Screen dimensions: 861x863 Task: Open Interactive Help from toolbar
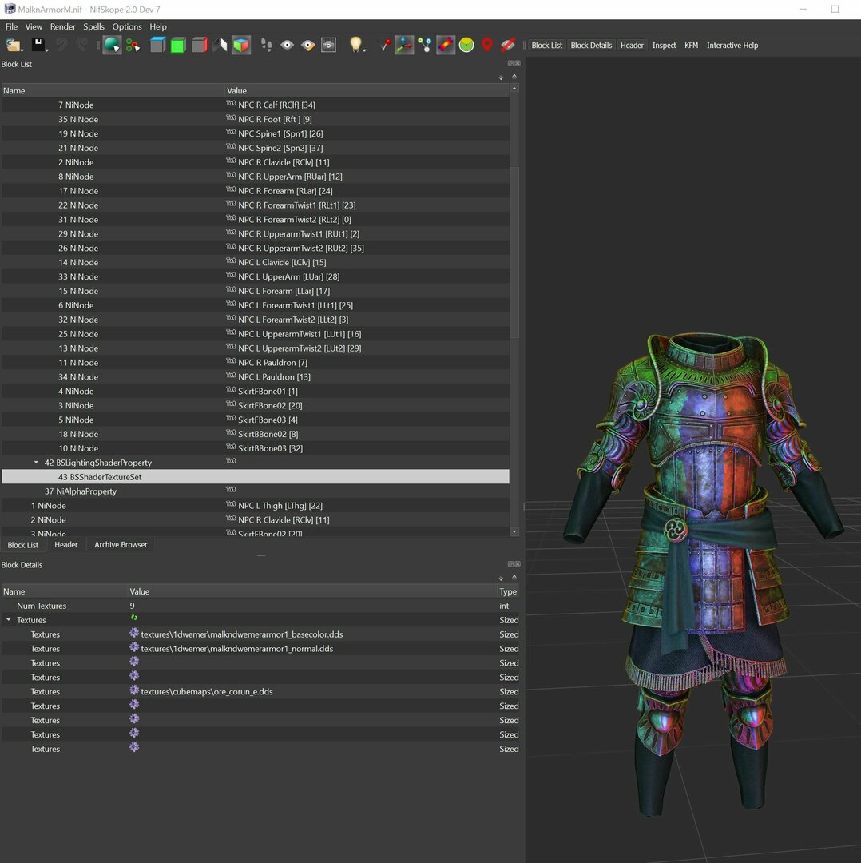(732, 45)
